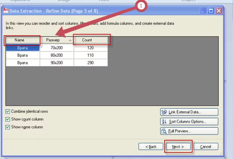Uncheck Show name column
233x159 pixels.
(x=8, y=127)
